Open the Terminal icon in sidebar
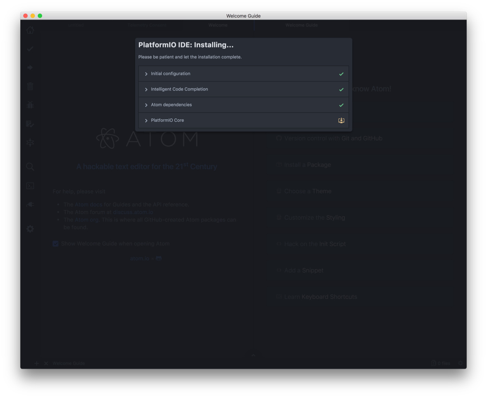 tap(30, 186)
